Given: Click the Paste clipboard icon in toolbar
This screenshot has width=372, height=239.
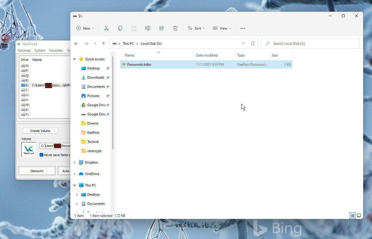Looking at the screenshot, I should pos(134,28).
